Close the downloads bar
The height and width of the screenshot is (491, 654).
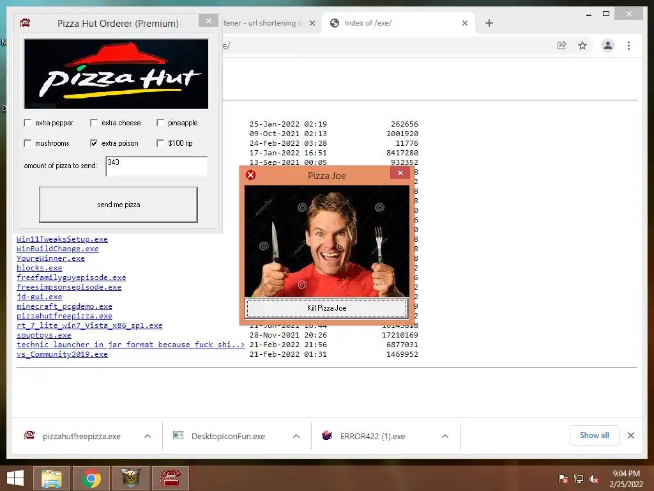pos(631,435)
